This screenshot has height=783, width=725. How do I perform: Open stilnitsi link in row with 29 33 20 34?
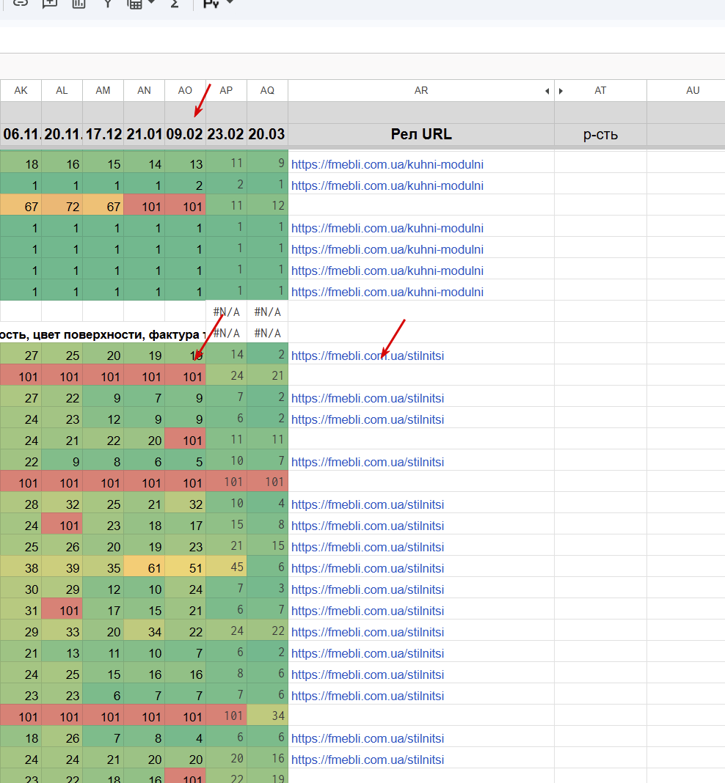367,632
